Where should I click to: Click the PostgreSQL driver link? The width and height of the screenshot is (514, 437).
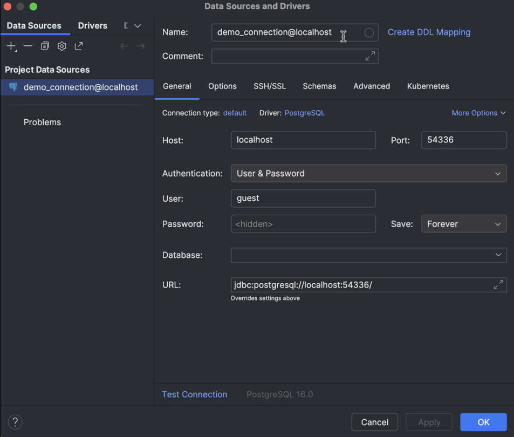point(305,113)
